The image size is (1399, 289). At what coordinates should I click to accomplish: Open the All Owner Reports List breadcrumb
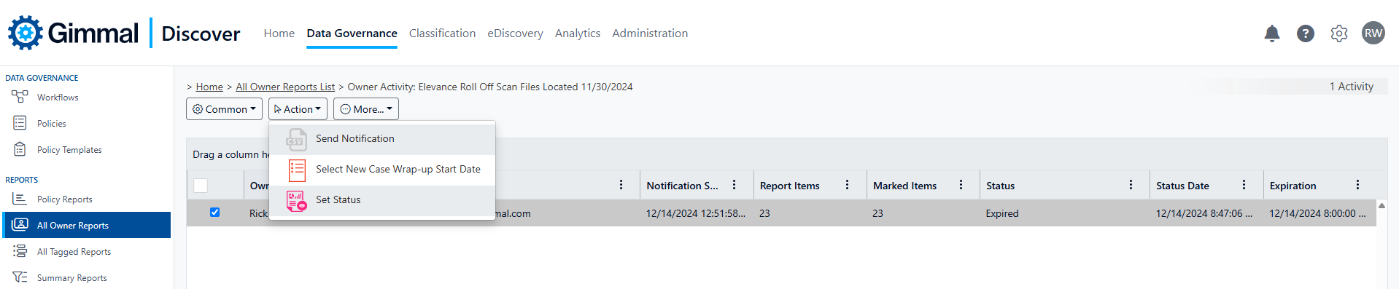point(285,87)
